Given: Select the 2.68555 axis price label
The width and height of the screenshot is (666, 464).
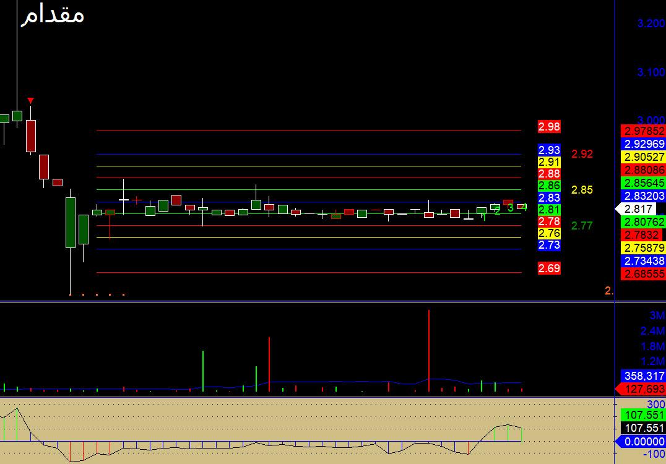Looking at the screenshot, I should pyautogui.click(x=644, y=274).
